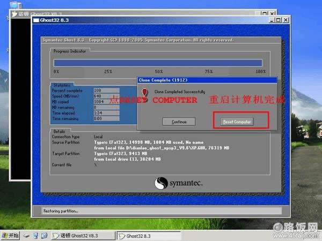The width and height of the screenshot is (322, 241).
Task: Click the 'Current file' label
Action: pos(62,165)
